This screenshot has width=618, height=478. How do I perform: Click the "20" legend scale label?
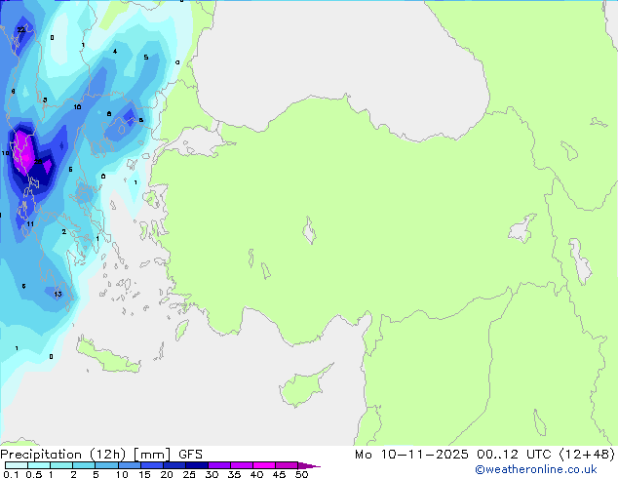pos(167,474)
